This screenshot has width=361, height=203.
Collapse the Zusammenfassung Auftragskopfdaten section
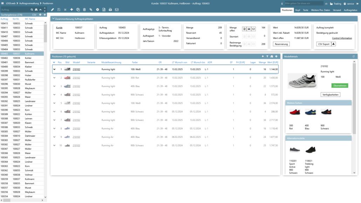[53, 19]
